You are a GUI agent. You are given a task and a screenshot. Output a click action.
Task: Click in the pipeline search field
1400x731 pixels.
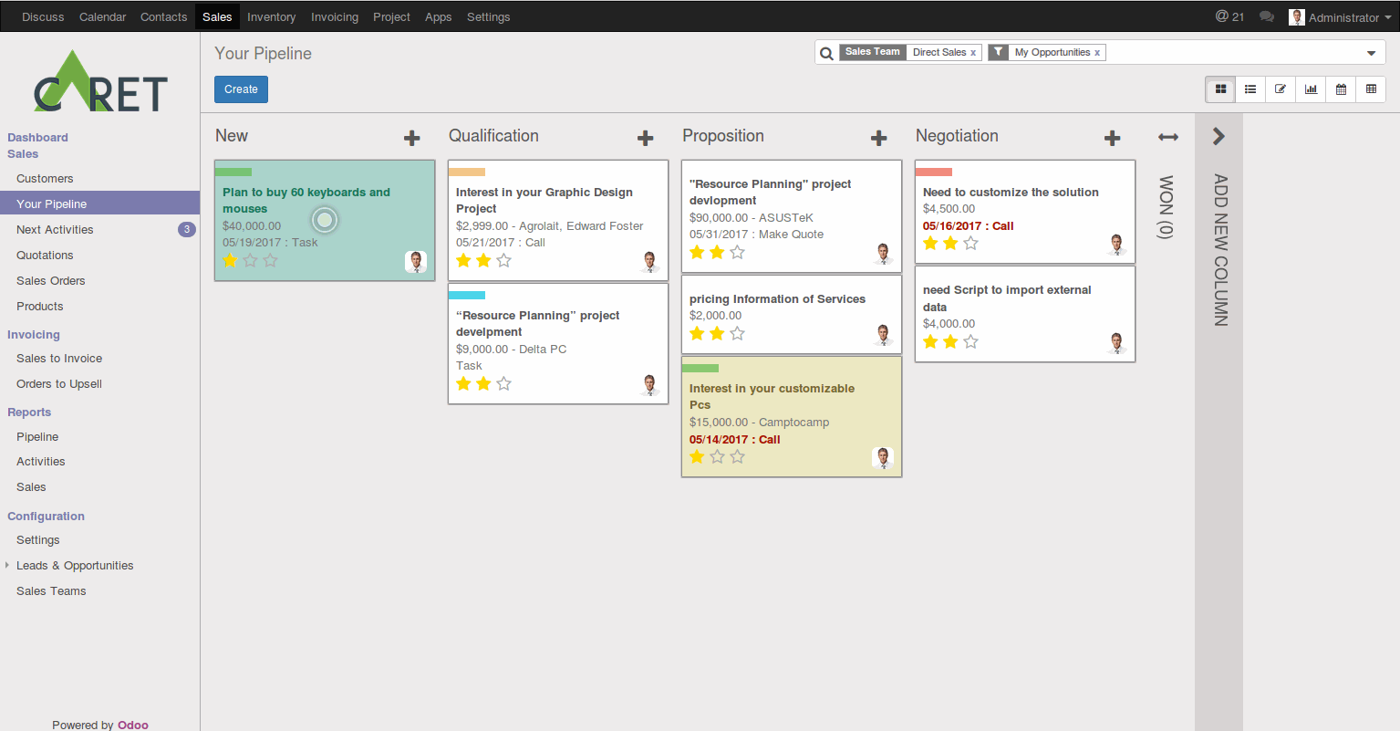(x=1231, y=53)
